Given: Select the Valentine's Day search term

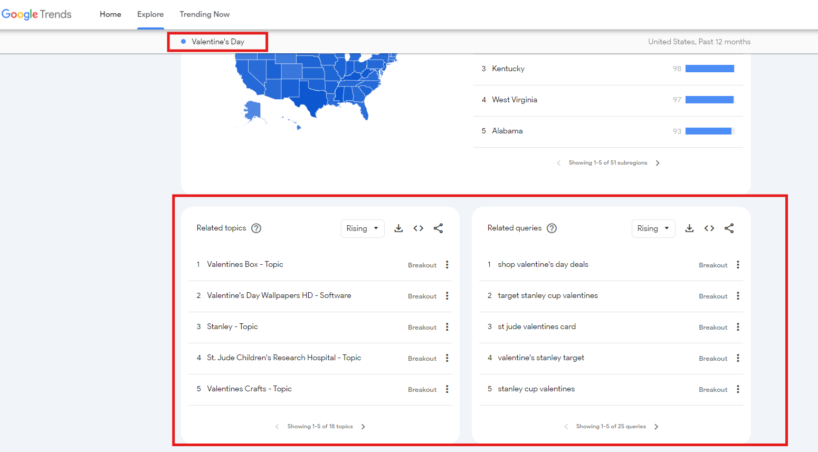Looking at the screenshot, I should coord(217,42).
